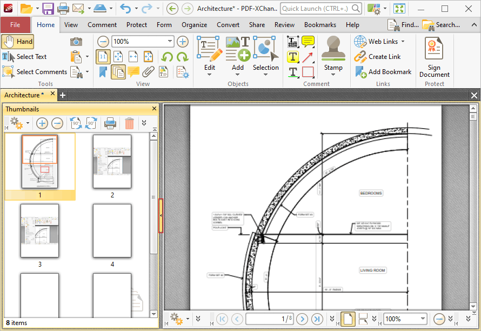Open page 2 thumbnail
Viewport: 481px width, 331px height.
[x=112, y=162]
